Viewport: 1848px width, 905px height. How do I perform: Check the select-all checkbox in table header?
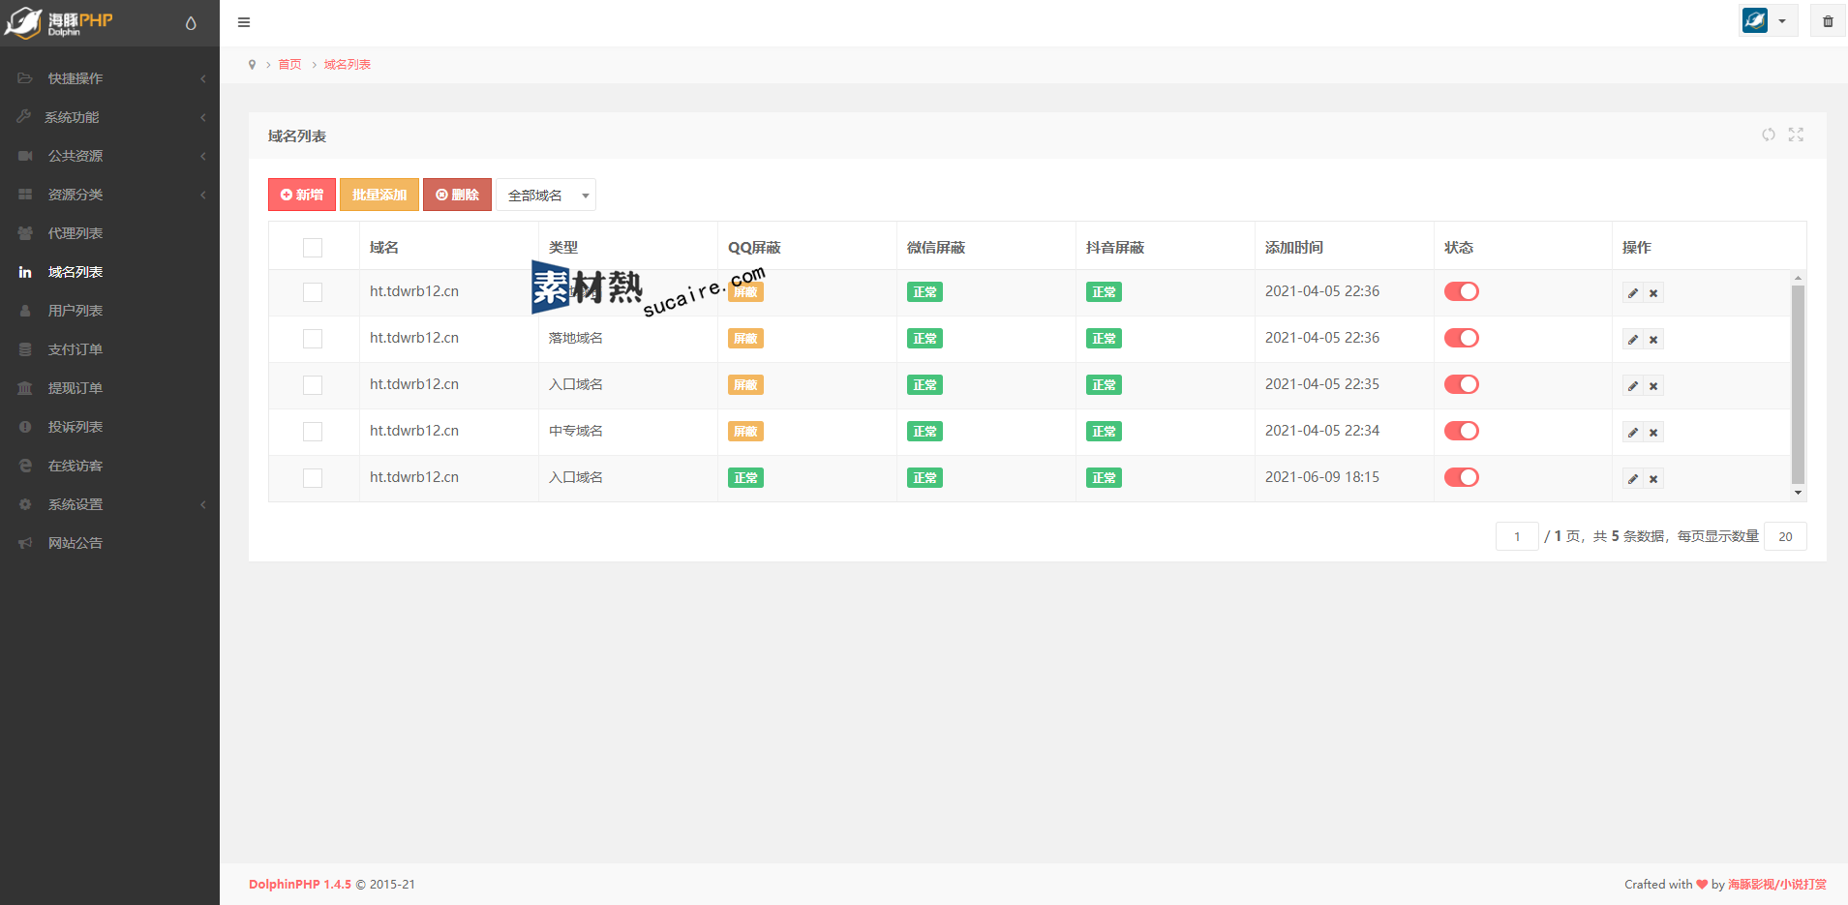(x=313, y=248)
